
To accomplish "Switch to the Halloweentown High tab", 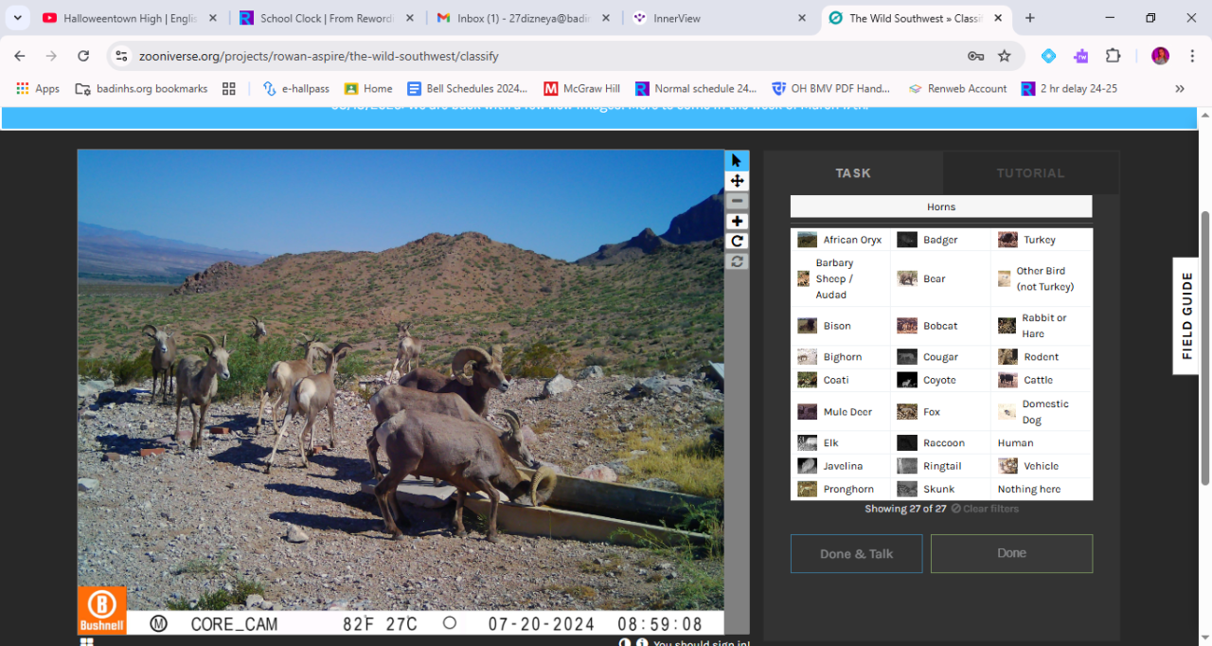I will [x=128, y=18].
